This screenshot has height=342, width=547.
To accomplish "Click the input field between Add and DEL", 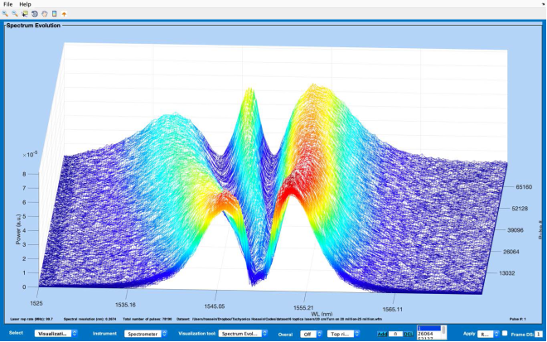I will [x=395, y=333].
